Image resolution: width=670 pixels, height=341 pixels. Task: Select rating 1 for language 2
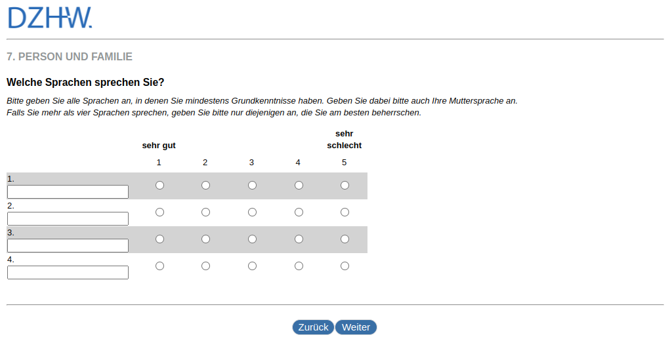pos(159,212)
